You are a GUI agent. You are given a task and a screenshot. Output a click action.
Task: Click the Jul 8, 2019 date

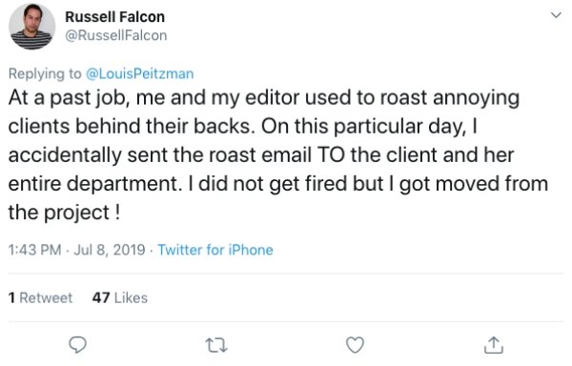110,250
